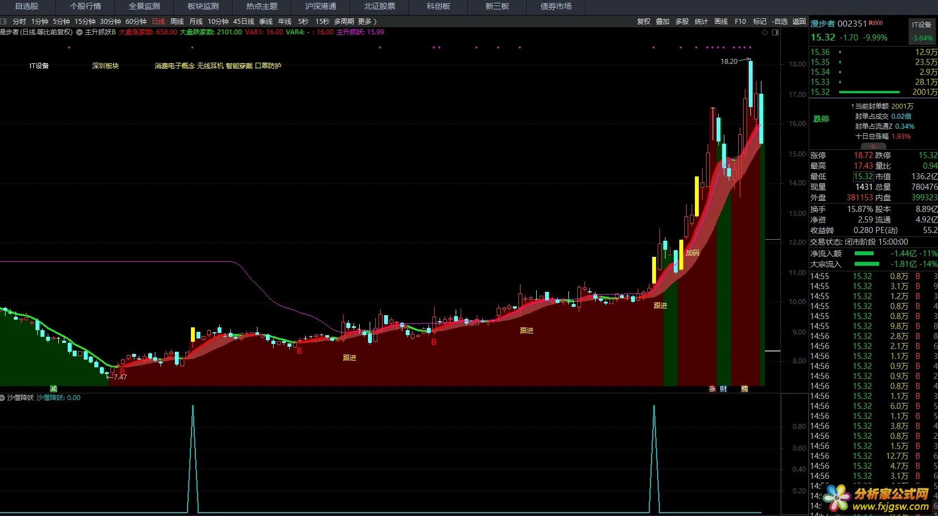Click the 榜 marker at chart bottom
The image size is (938, 516).
(x=745, y=389)
